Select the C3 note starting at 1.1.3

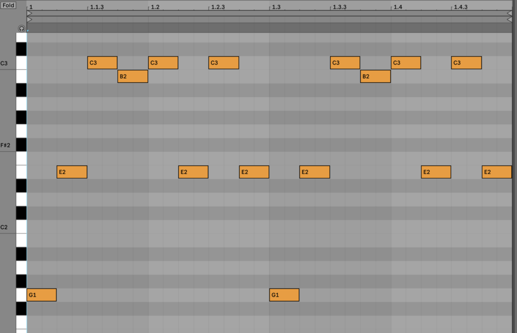coord(102,63)
